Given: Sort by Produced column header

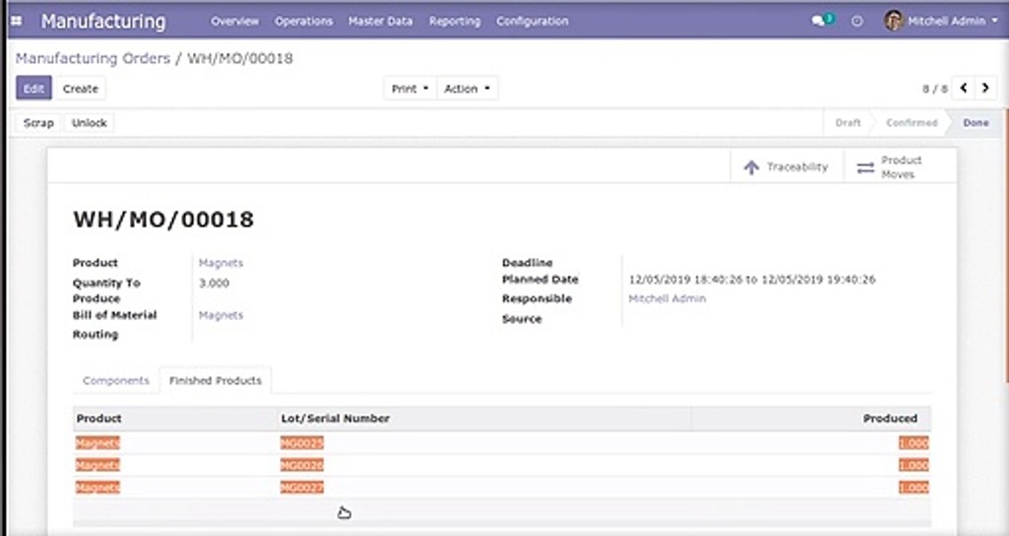Looking at the screenshot, I should tap(890, 418).
